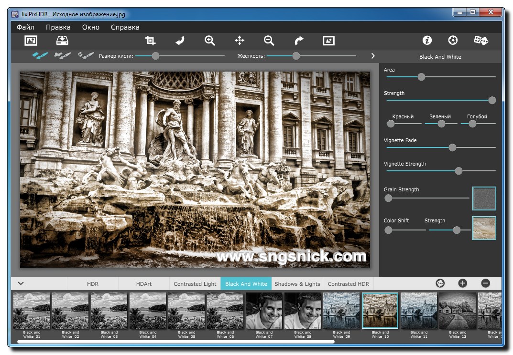Switch to the HDArt tab
Screen dimensions: 513x355
click(143, 284)
